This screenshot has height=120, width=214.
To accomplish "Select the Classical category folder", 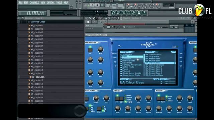I will coord(127,59).
